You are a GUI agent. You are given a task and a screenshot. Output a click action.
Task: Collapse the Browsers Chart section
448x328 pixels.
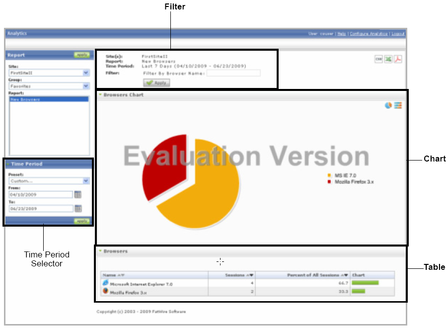pos(100,94)
